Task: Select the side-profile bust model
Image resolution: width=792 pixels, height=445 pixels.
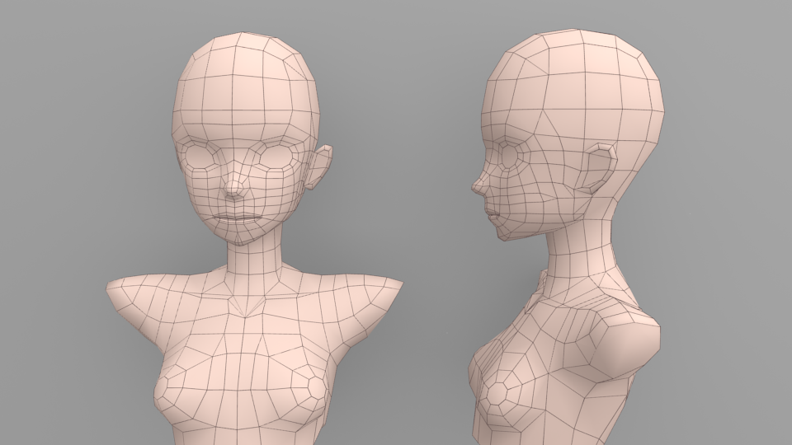Action: [x=566, y=237]
